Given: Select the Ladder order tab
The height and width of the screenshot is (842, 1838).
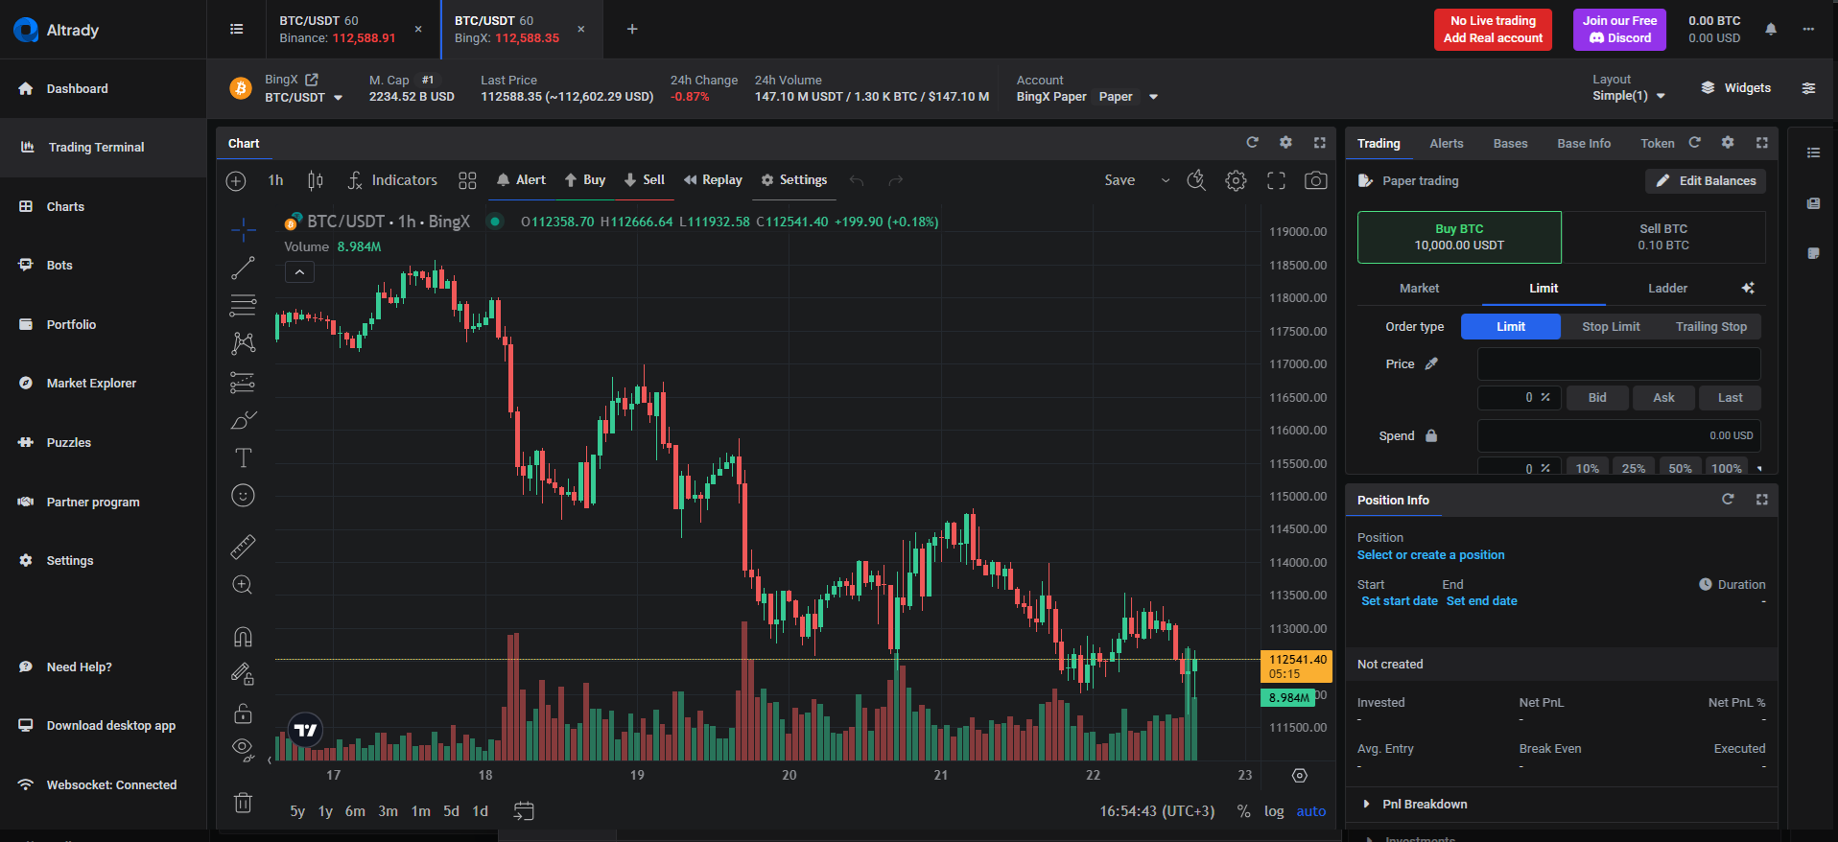Looking at the screenshot, I should [x=1667, y=289].
